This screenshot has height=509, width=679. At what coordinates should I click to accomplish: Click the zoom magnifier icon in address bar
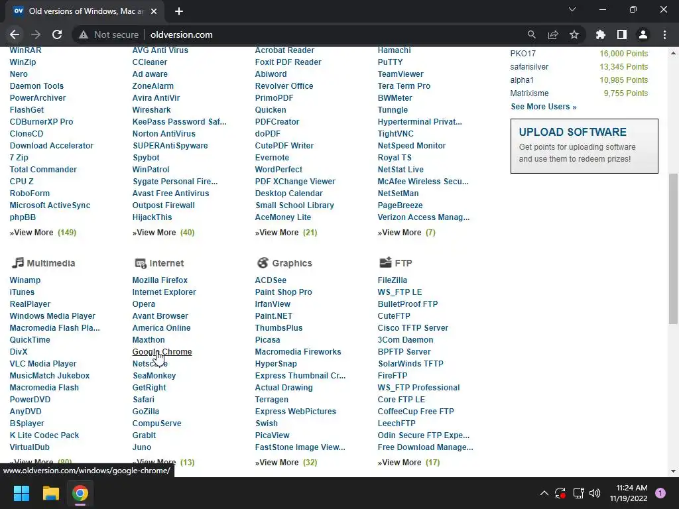click(x=531, y=34)
